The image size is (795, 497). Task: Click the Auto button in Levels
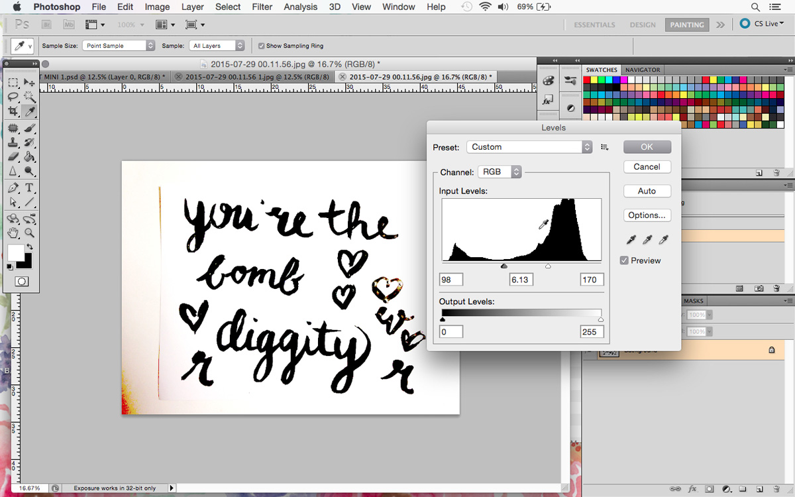647,191
